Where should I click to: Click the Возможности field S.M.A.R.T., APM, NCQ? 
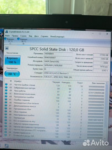point(76,77)
